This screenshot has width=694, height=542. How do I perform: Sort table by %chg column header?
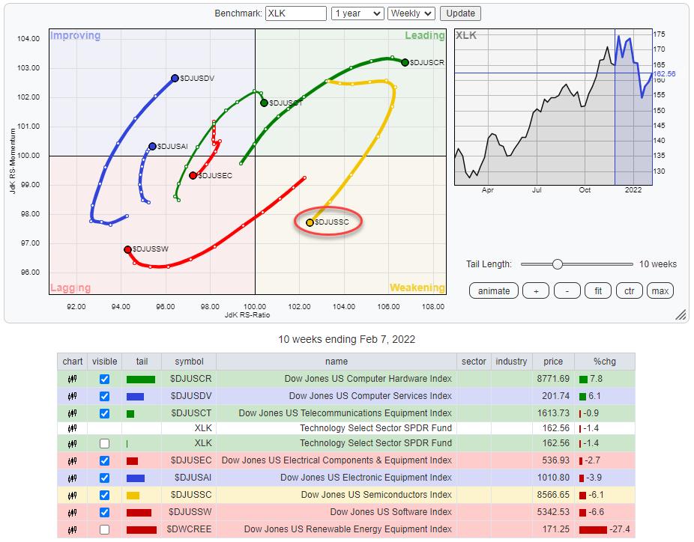pos(604,362)
